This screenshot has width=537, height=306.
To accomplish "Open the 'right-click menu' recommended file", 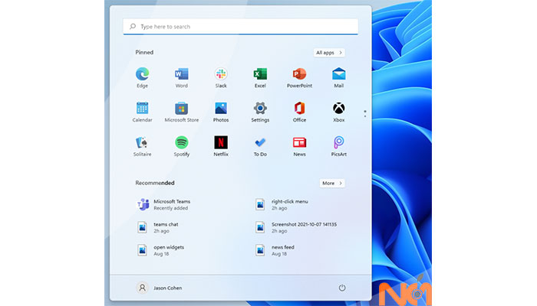I will tap(282, 204).
